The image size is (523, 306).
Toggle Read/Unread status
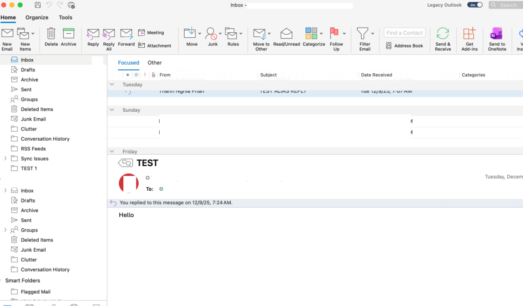287,37
